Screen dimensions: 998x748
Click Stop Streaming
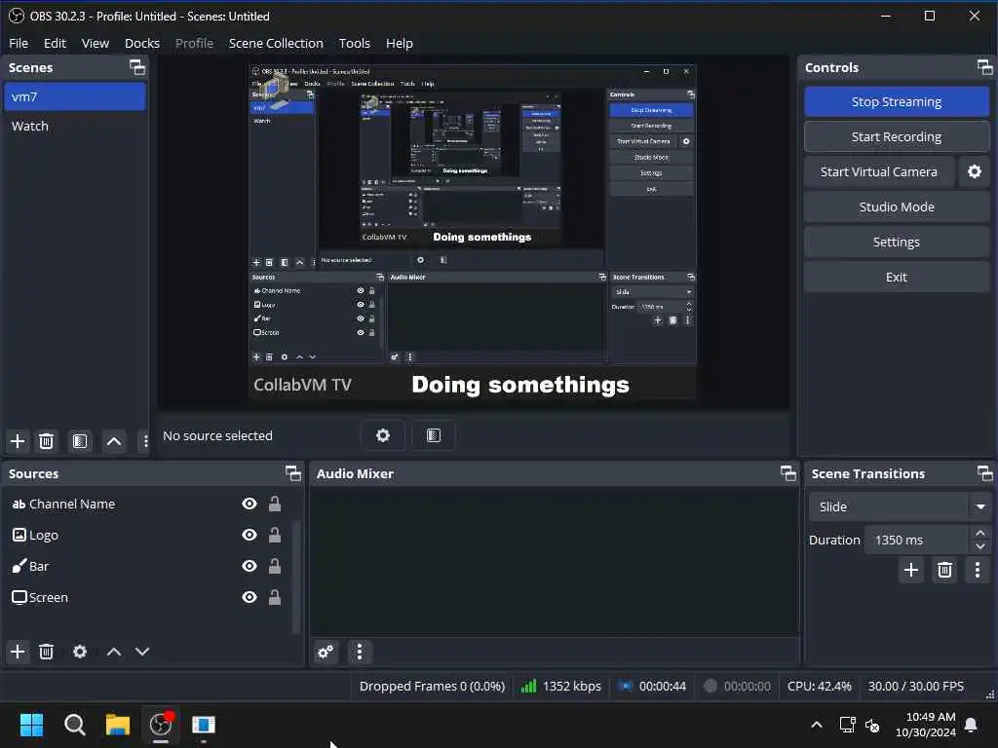click(897, 101)
